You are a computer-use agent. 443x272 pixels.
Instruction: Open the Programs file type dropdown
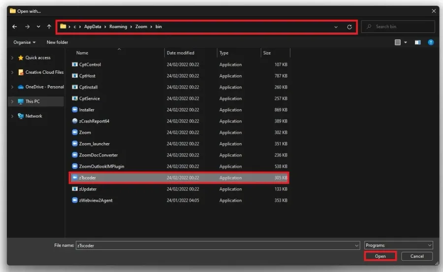(x=398, y=245)
